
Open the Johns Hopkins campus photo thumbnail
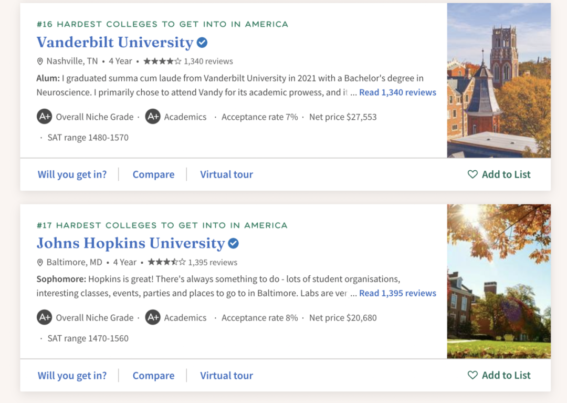(x=499, y=282)
